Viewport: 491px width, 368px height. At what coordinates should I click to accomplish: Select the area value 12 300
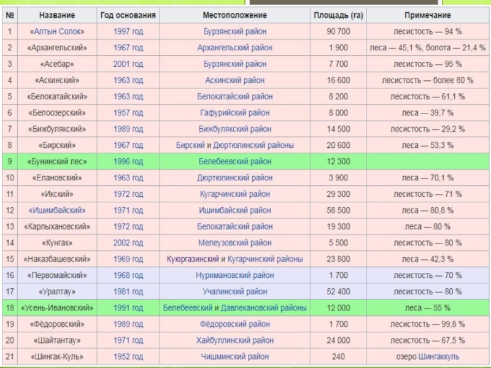tap(338, 162)
